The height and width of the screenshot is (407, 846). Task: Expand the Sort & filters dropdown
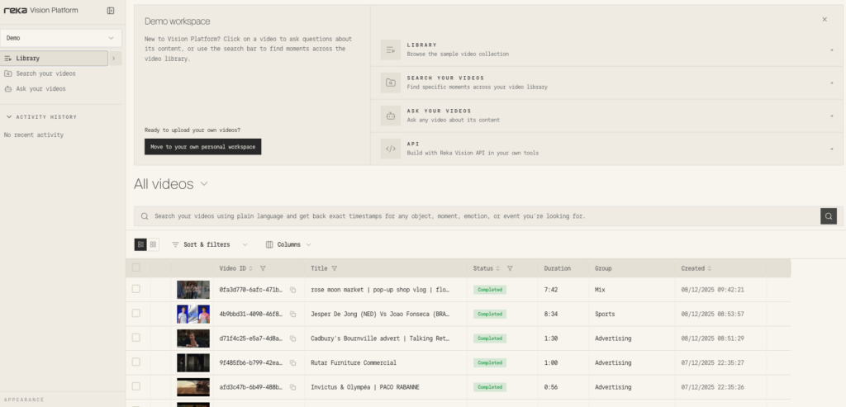click(x=209, y=244)
